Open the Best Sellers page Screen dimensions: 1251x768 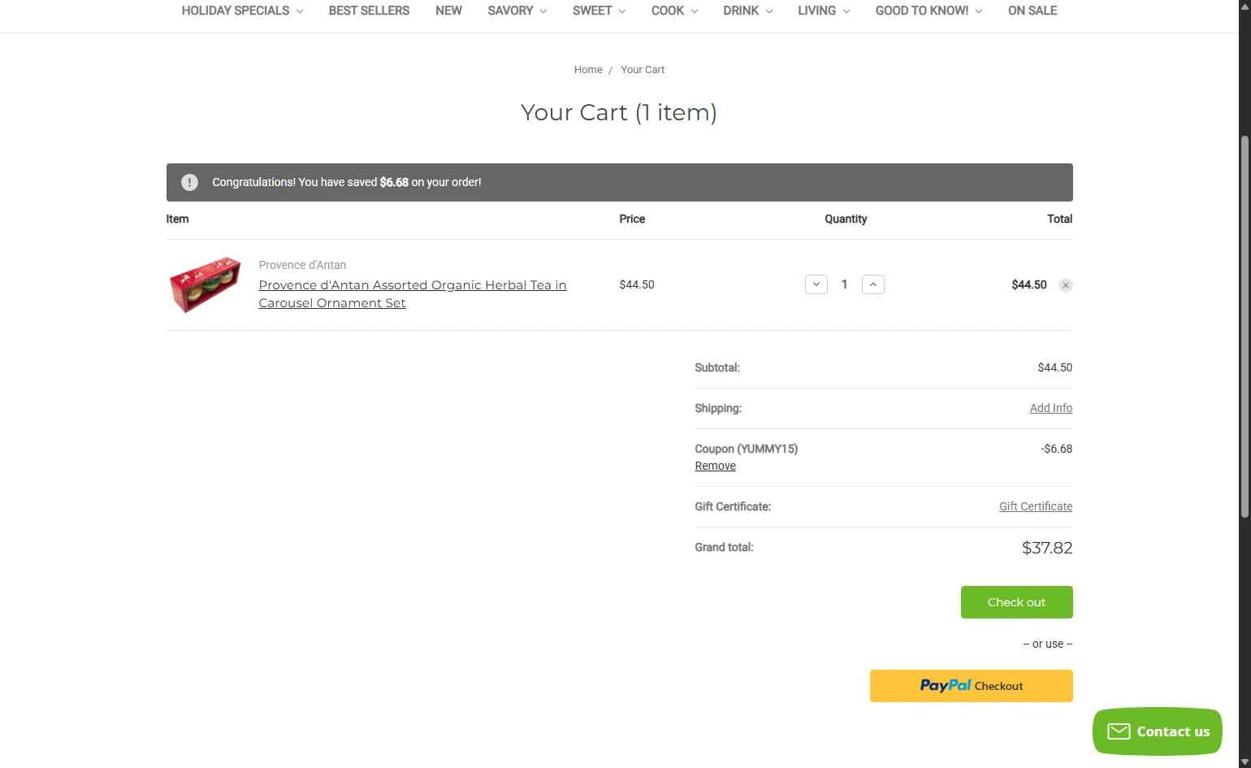[x=369, y=11]
